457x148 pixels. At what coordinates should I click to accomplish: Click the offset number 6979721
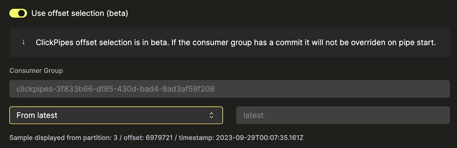(x=159, y=138)
